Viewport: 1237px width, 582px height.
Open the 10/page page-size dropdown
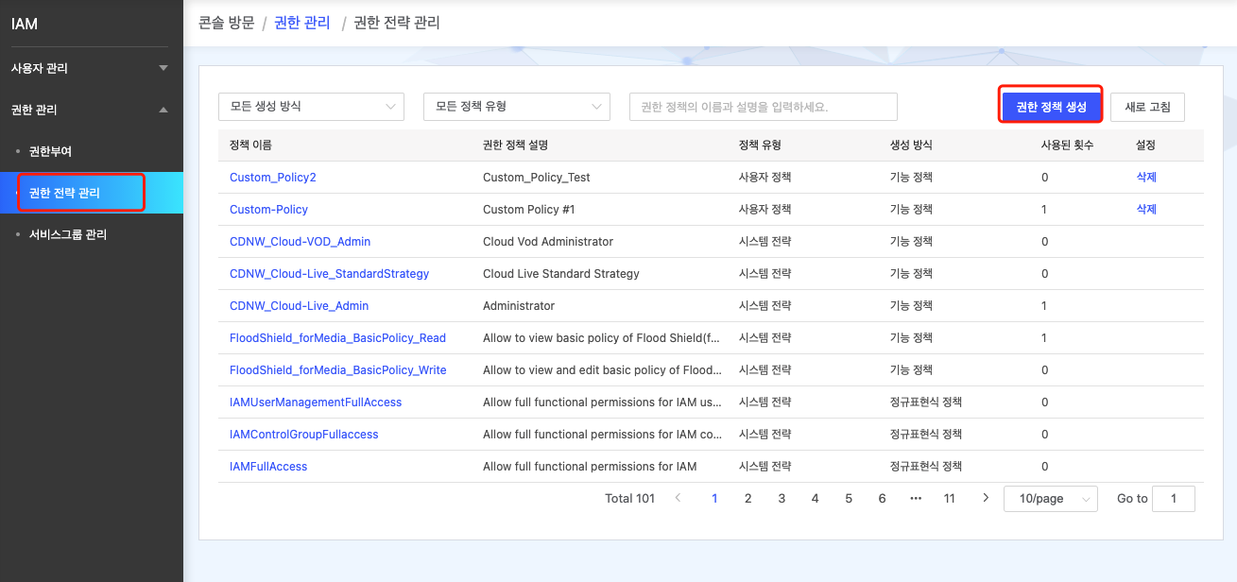(1050, 498)
